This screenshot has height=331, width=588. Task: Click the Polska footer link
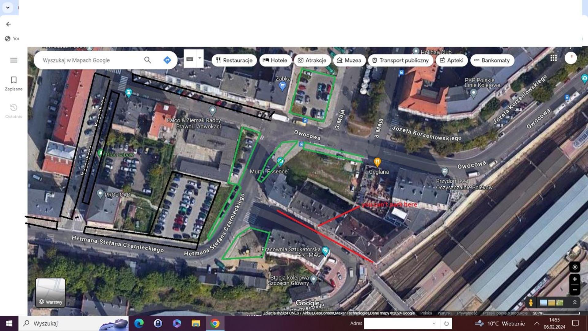426,313
